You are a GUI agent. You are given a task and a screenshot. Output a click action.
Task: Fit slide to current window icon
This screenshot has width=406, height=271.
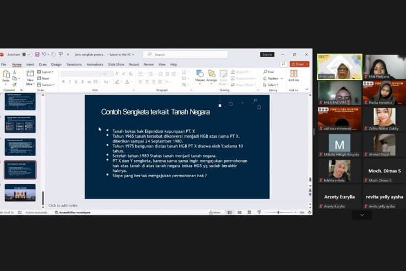310,212
